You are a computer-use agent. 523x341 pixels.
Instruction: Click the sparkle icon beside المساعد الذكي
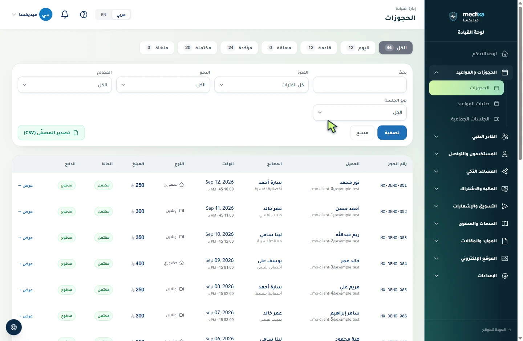point(505,171)
